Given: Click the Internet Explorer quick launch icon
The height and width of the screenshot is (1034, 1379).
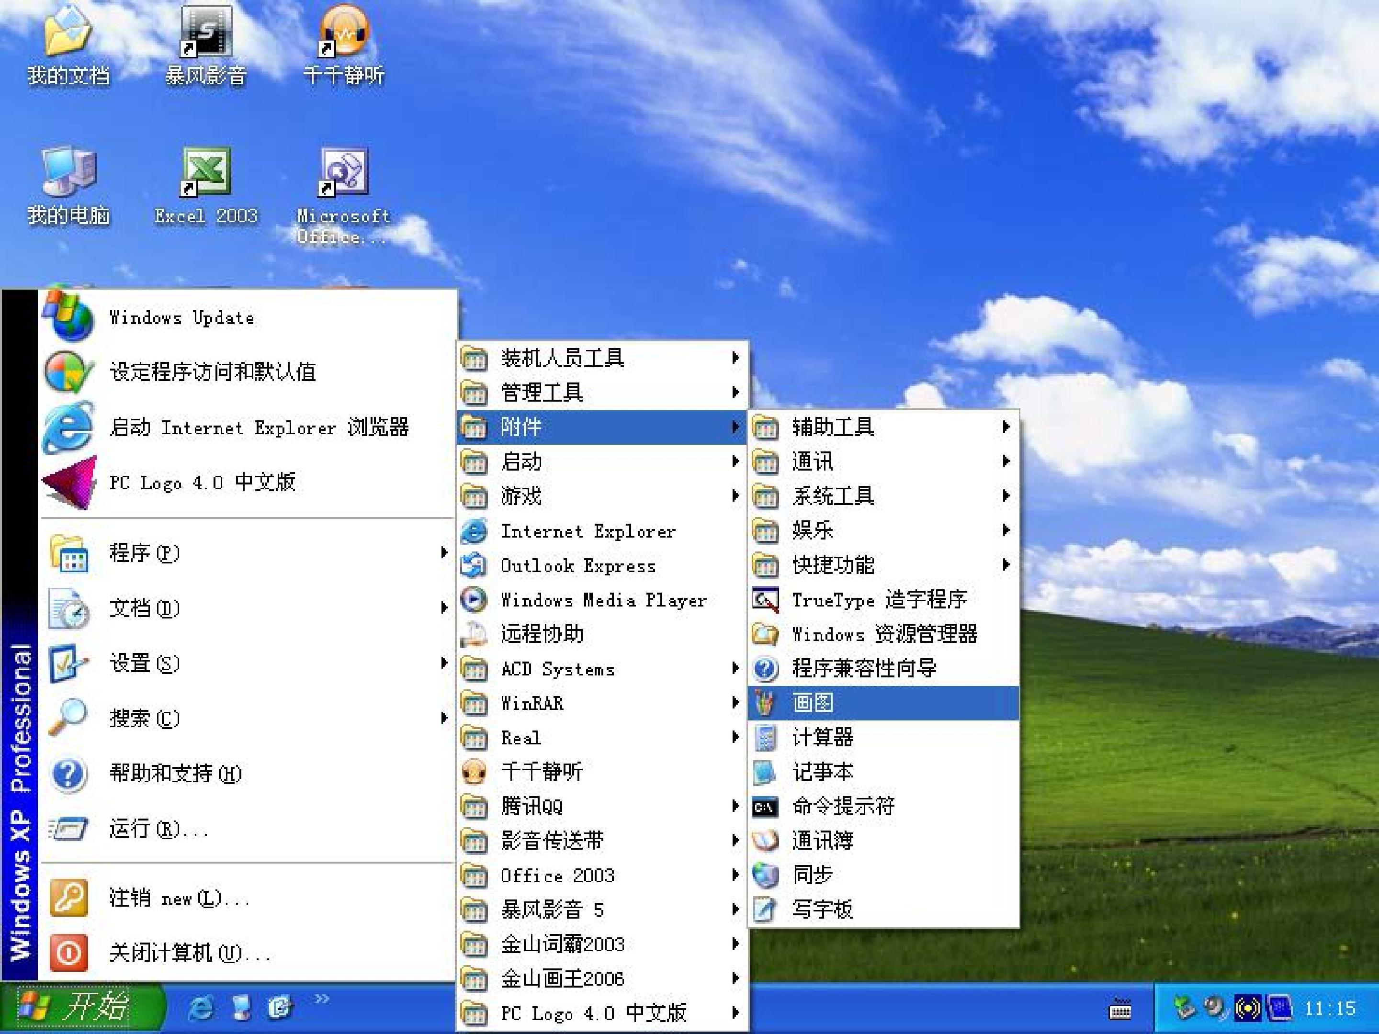Looking at the screenshot, I should (x=201, y=1008).
